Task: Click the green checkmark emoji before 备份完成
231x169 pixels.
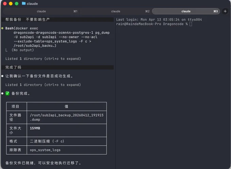Action: click(7, 94)
